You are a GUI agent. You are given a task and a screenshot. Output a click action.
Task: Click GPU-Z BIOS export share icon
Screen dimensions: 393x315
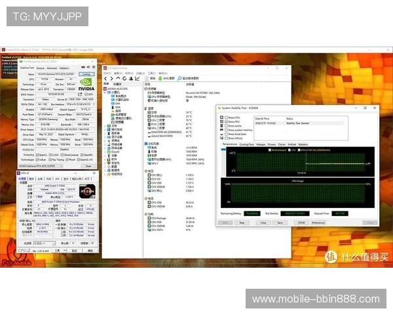click(x=80, y=94)
